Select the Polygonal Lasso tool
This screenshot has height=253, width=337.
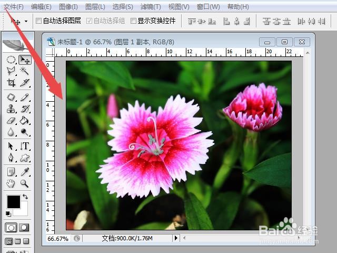[11, 71]
